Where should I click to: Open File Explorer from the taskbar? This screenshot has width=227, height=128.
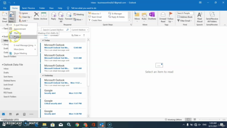point(44,125)
